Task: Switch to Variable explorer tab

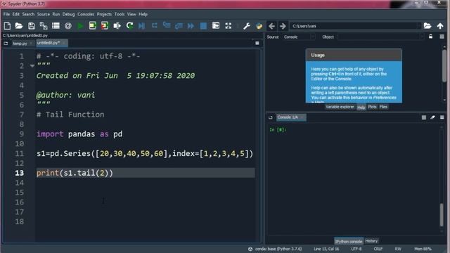Action: pyautogui.click(x=340, y=107)
